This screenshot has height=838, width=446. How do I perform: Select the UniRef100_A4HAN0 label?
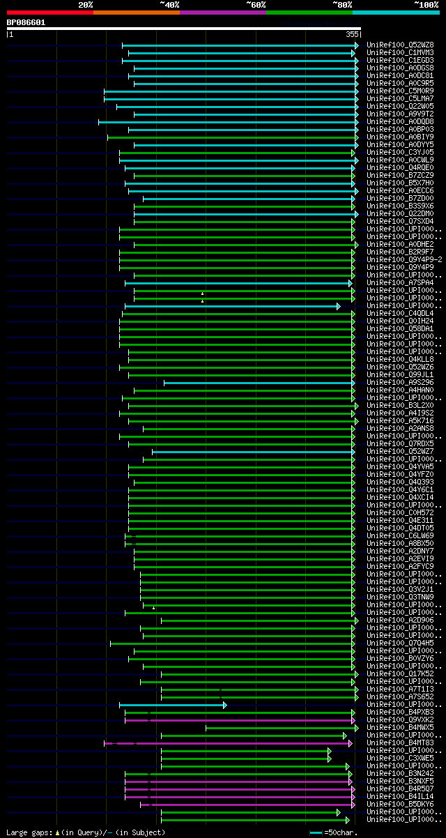[400, 390]
